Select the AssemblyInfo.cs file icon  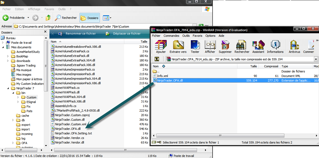click(x=53, y=106)
